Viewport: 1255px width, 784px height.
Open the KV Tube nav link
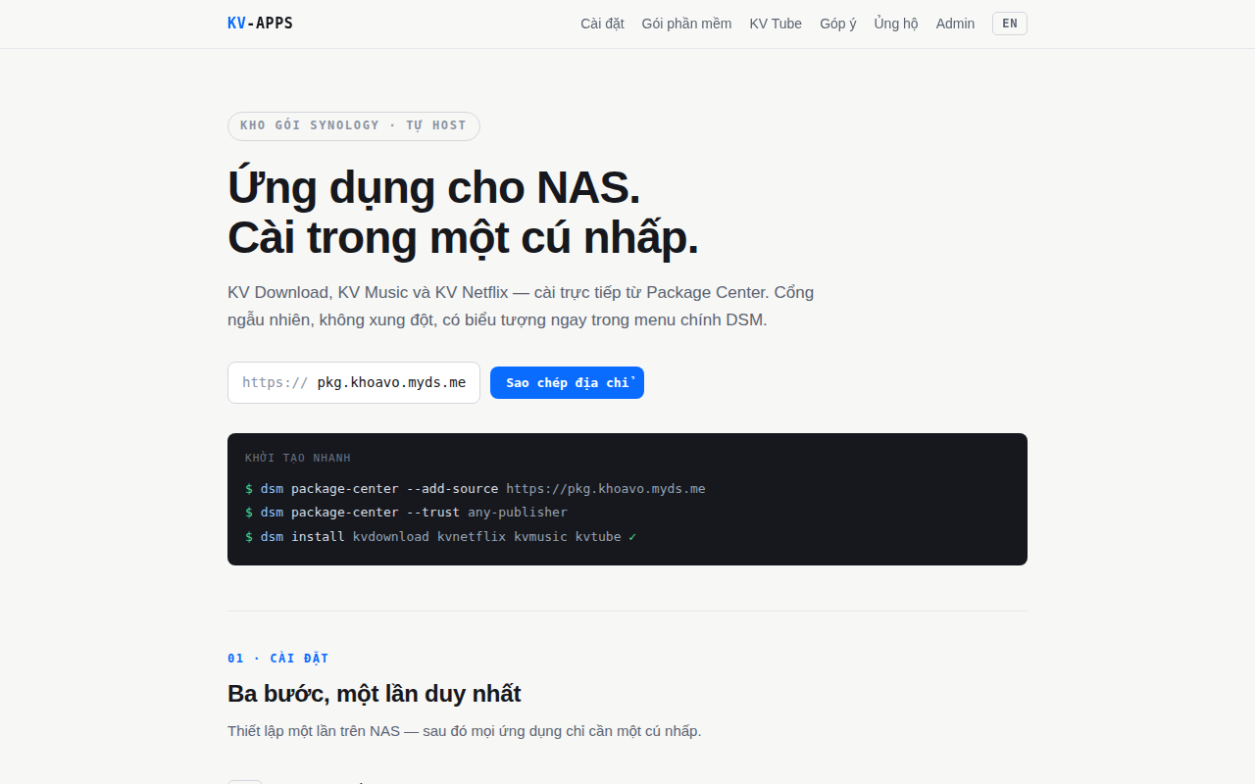(776, 24)
